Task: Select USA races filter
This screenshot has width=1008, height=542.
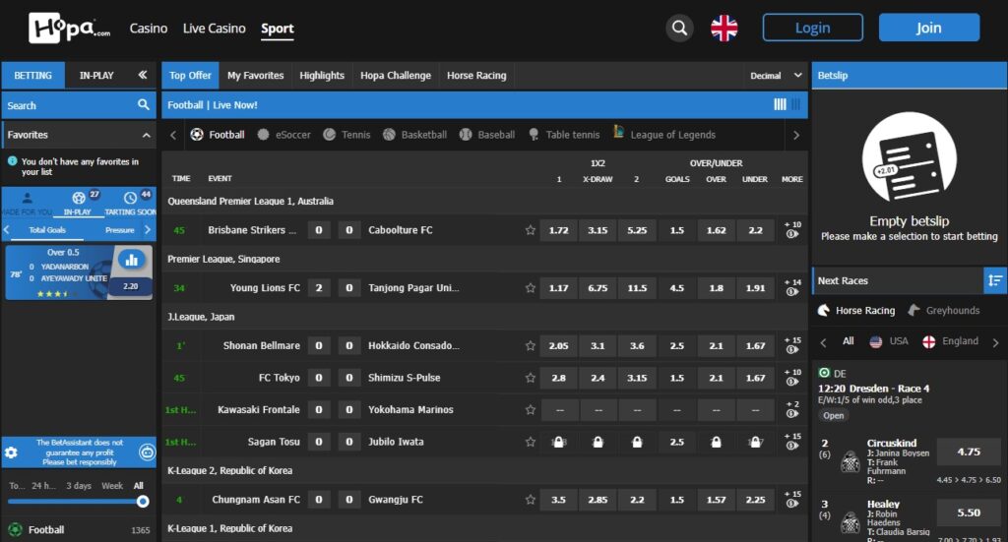Action: point(889,341)
